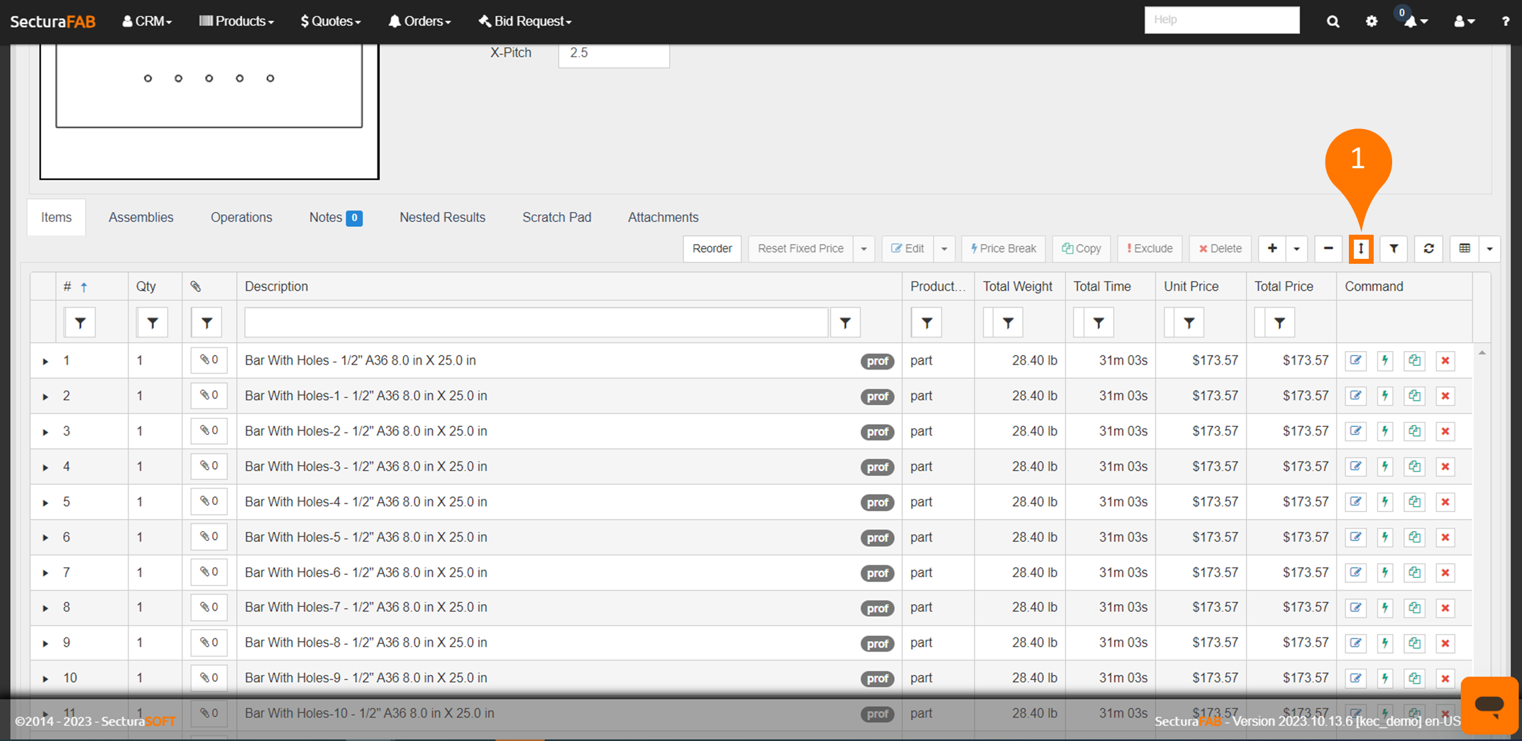Click the search magnifier icon in header
Viewport: 1522px width, 741px height.
(1333, 21)
